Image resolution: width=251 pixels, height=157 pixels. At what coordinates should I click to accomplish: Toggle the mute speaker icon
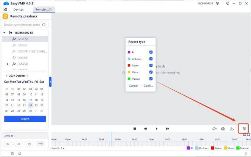(x=214, y=128)
